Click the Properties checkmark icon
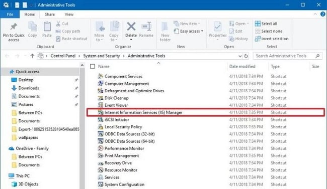Image resolution: width=327 pixels, height=189 pixels. [217, 27]
